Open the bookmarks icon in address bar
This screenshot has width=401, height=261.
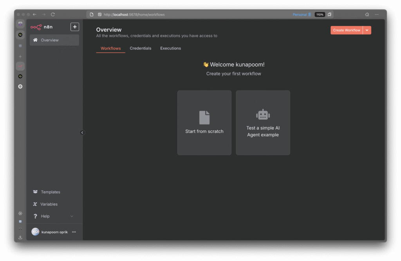click(329, 14)
